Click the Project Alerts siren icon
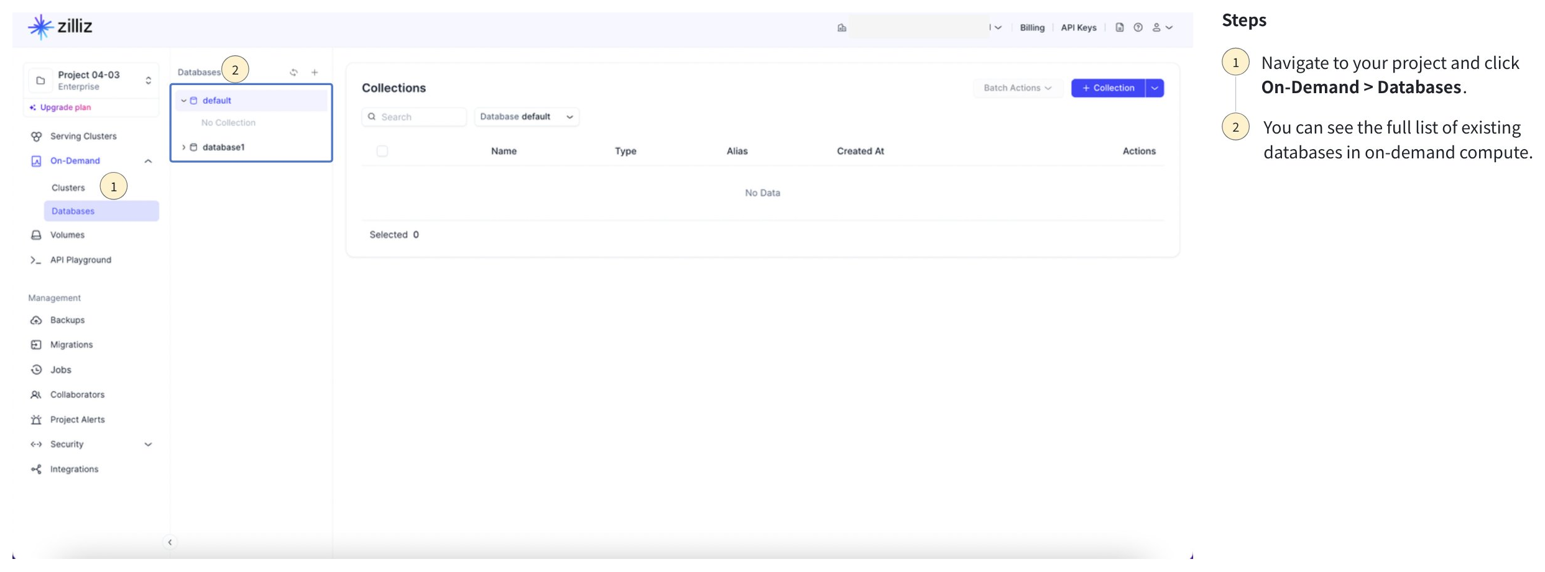The height and width of the screenshot is (572, 1545). [x=36, y=420]
